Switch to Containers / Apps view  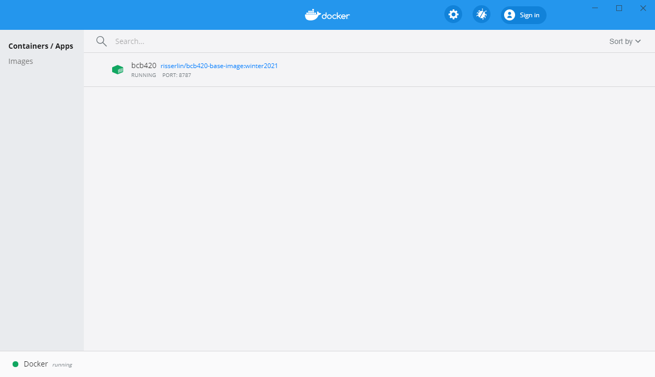41,46
